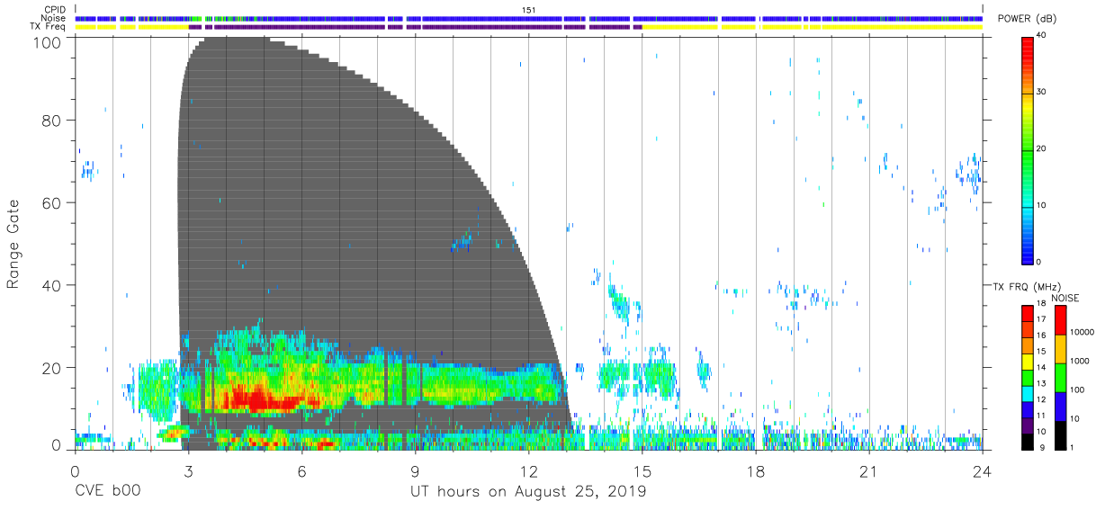Click the 'Noise' row label

tap(53, 18)
